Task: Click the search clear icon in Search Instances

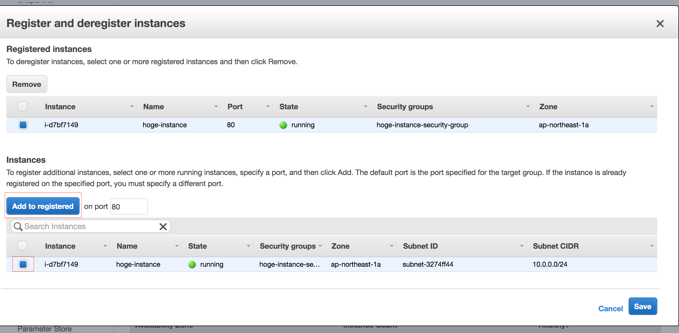Action: [163, 227]
